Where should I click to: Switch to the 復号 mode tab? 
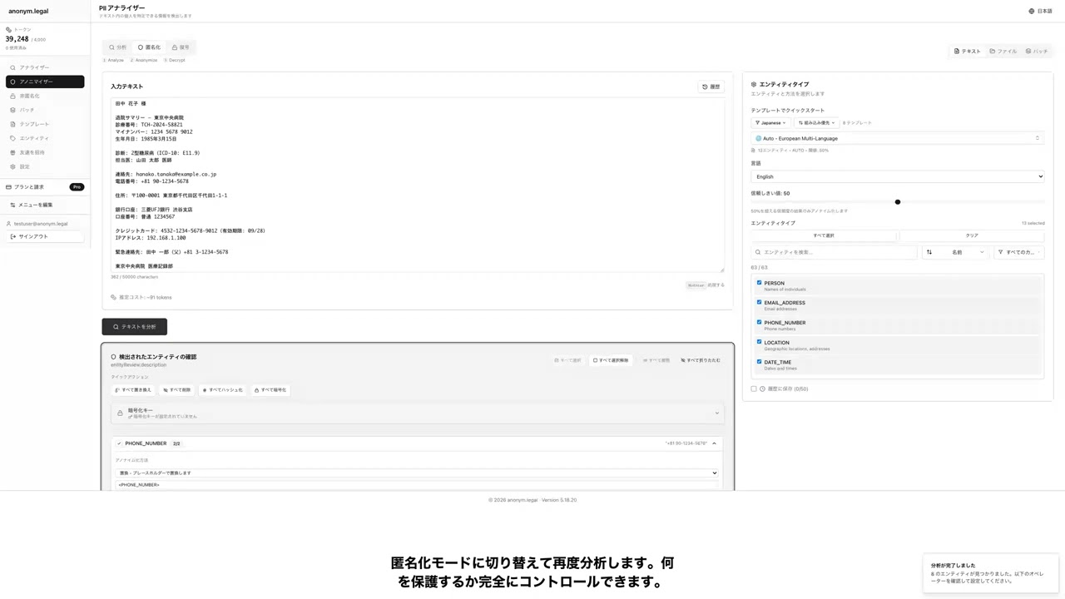[181, 47]
